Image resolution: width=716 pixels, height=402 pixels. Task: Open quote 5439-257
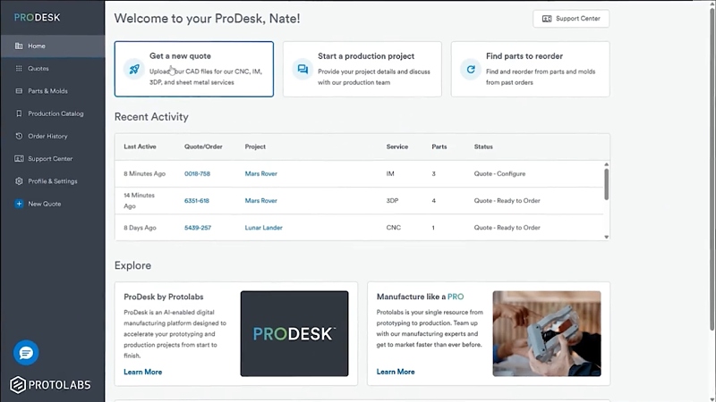(198, 228)
